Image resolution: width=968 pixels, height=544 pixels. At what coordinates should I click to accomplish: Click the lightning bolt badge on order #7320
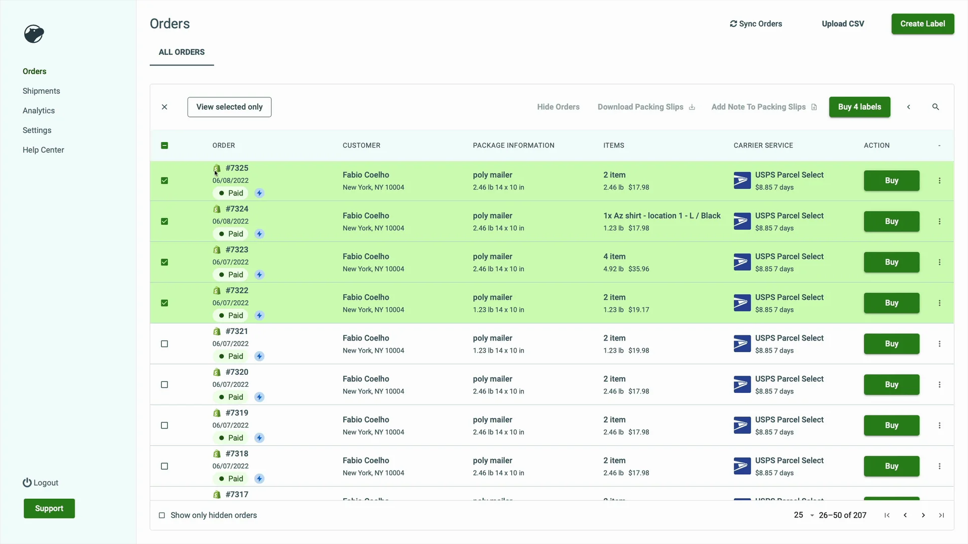pos(259,397)
